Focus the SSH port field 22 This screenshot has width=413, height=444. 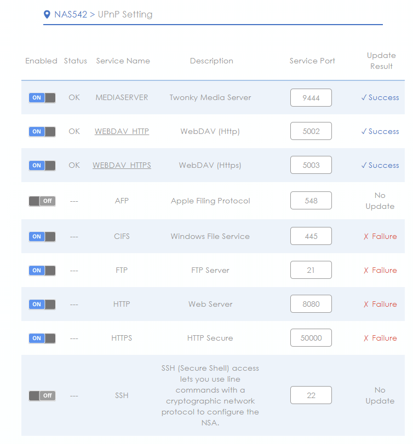[311, 395]
